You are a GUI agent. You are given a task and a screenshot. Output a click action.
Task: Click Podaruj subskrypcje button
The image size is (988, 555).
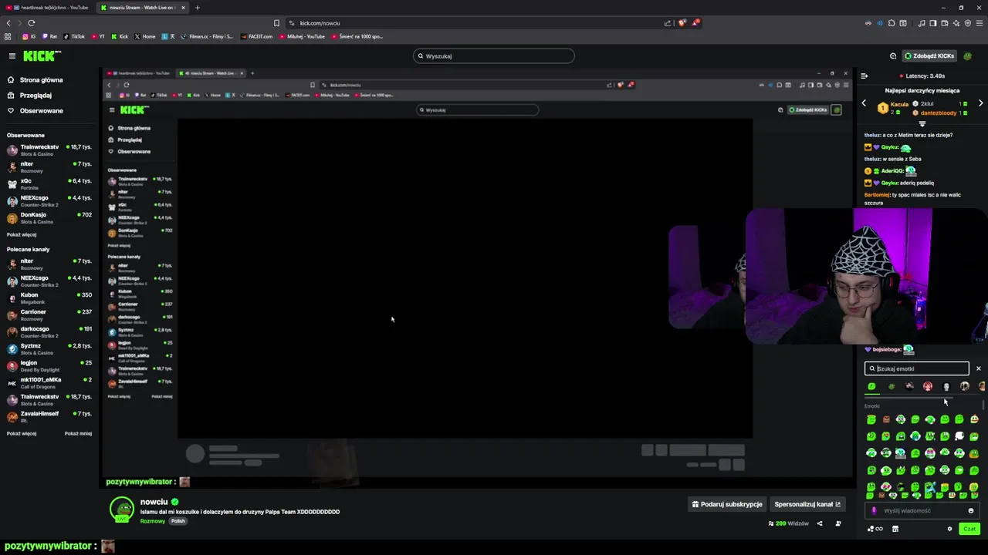point(727,504)
